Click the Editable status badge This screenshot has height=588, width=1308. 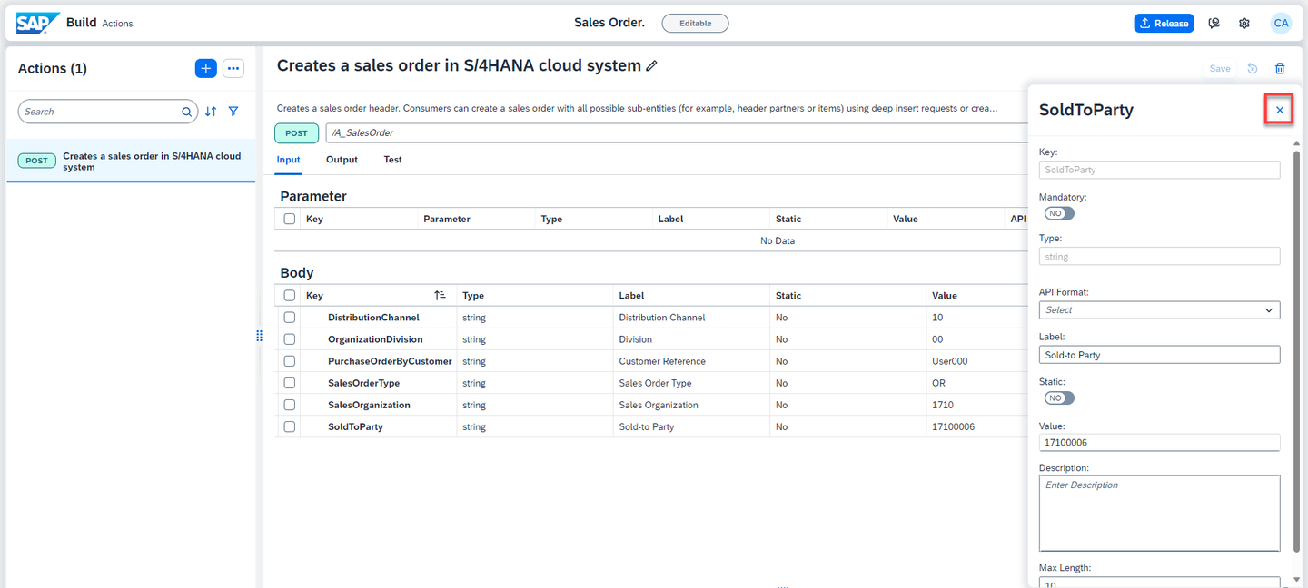coord(695,23)
